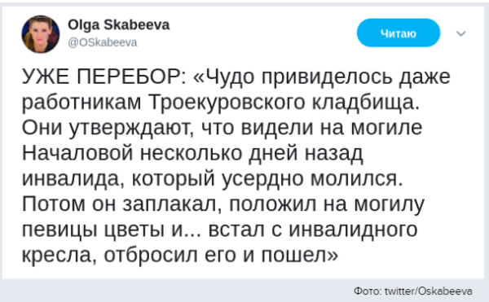Open the @OSkabeeva handle link
The width and height of the screenshot is (489, 302).
103,42
